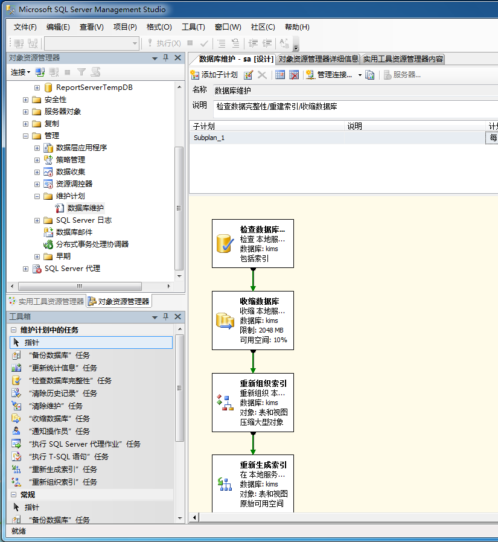The image size is (498, 542).
Task: Pick “执行 SQL Server 代理作业” 任务
Action: (76, 444)
